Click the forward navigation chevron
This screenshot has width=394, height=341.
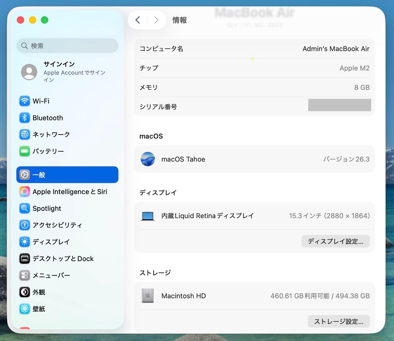156,20
